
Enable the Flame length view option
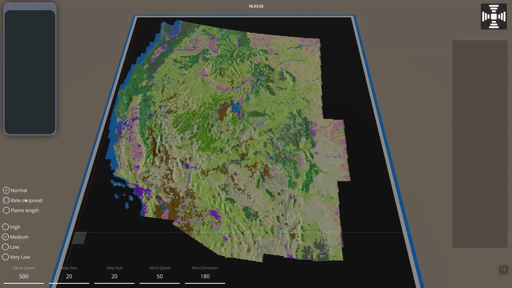(x=21, y=210)
